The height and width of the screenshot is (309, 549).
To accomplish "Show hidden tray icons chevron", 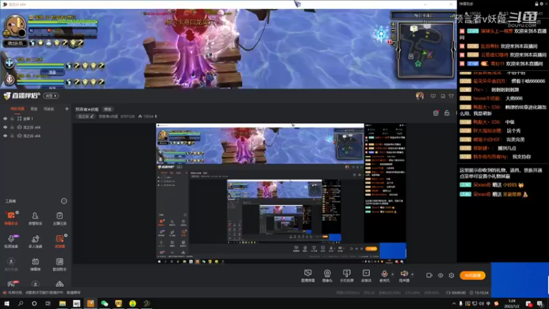I will (x=454, y=304).
